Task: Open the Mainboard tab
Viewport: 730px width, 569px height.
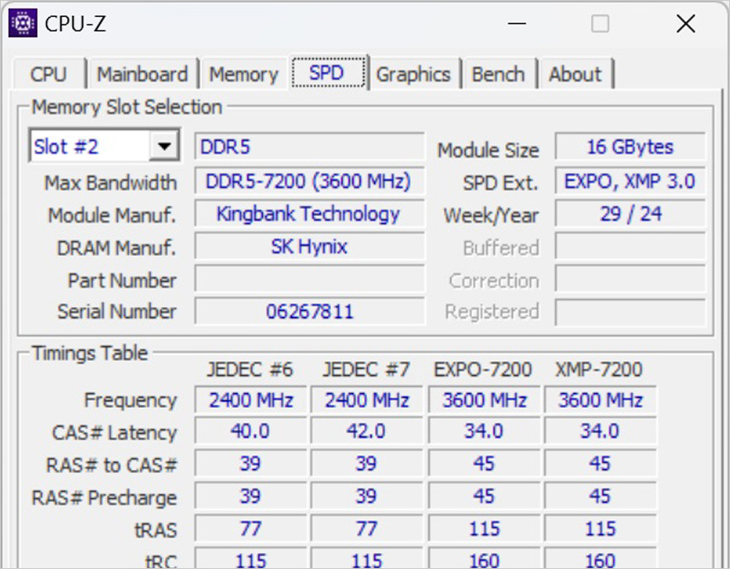Action: 143,75
